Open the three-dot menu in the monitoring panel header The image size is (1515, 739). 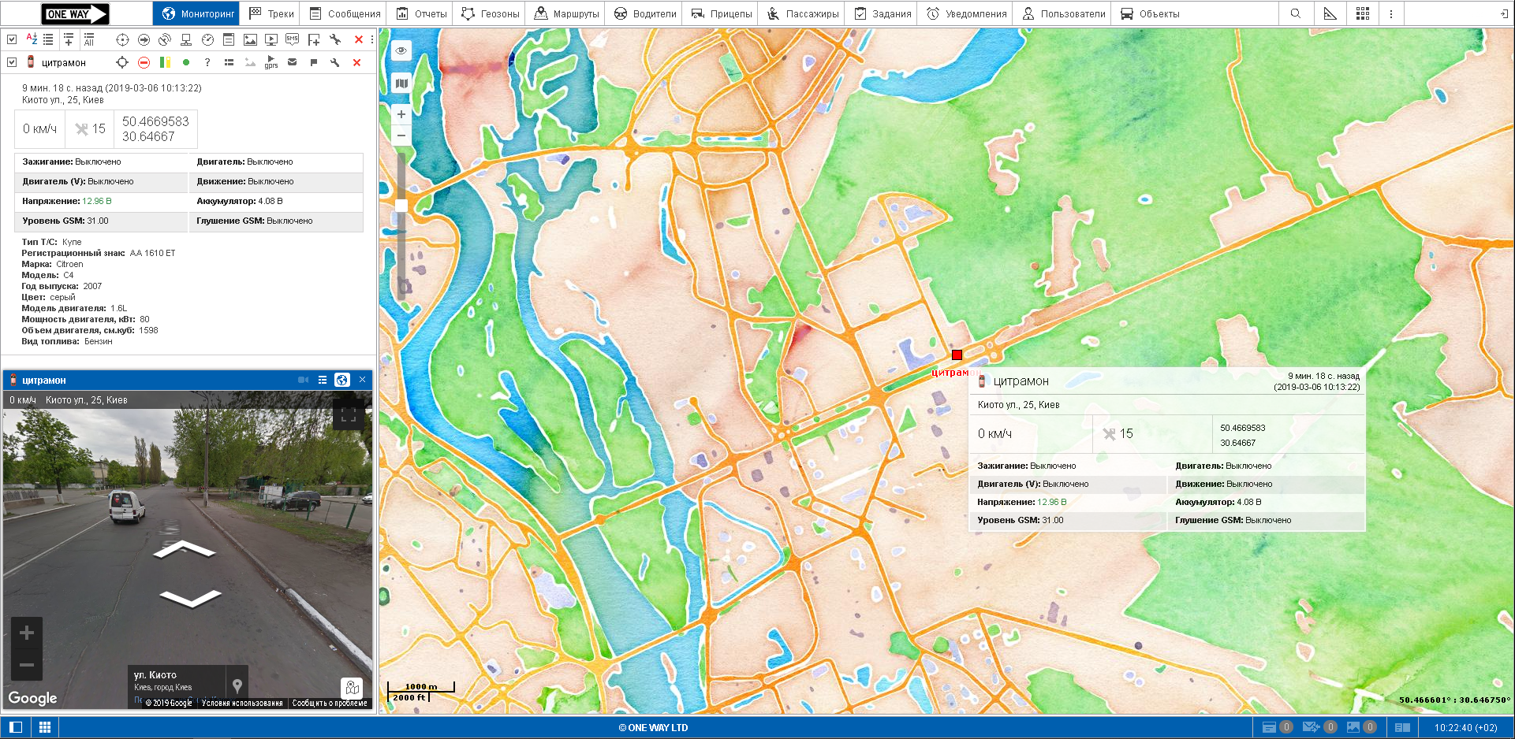tap(371, 39)
